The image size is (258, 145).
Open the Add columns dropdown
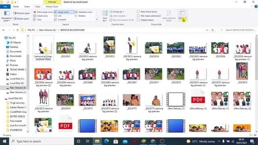tap(119, 16)
